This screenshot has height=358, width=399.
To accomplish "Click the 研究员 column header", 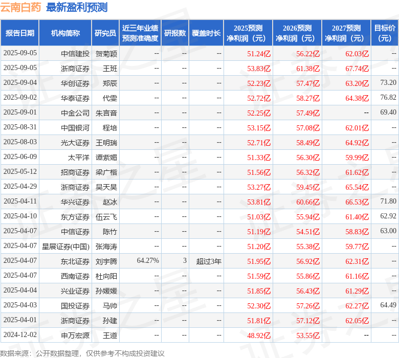I will (105, 33).
